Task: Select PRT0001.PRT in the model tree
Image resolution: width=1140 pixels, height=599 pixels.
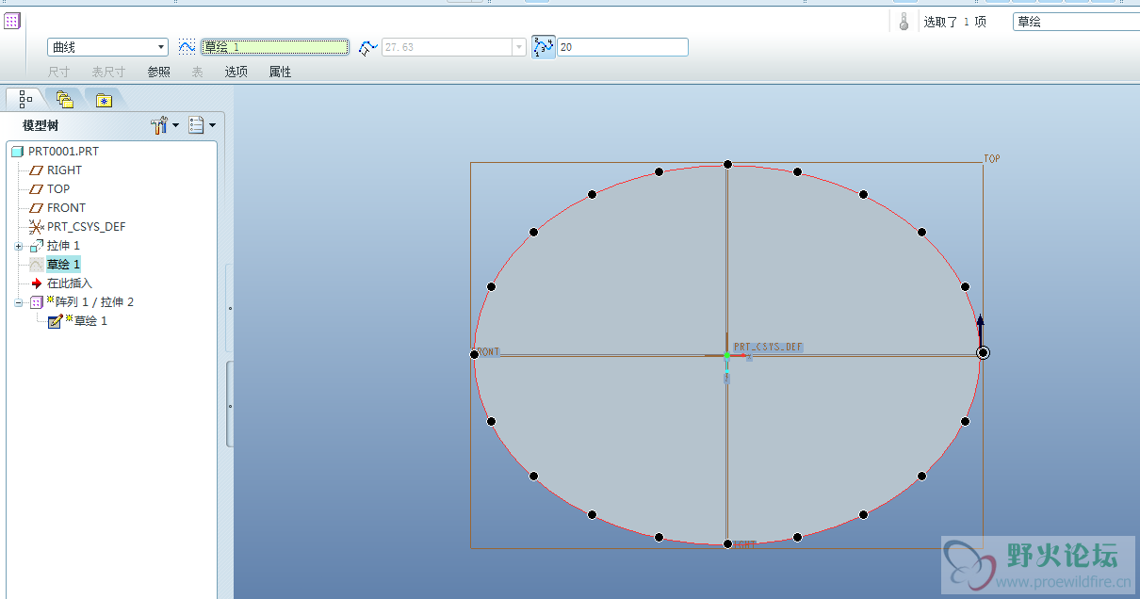Action: 63,151
